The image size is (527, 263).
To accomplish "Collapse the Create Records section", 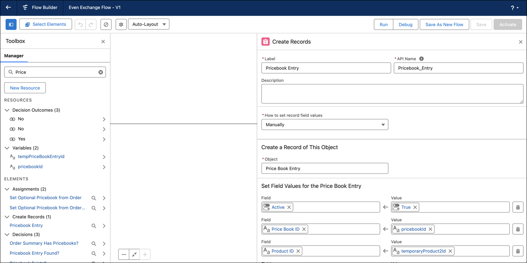I will tap(7, 217).
